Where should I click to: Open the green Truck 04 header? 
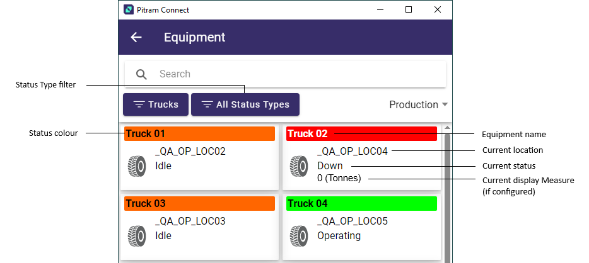(361, 203)
